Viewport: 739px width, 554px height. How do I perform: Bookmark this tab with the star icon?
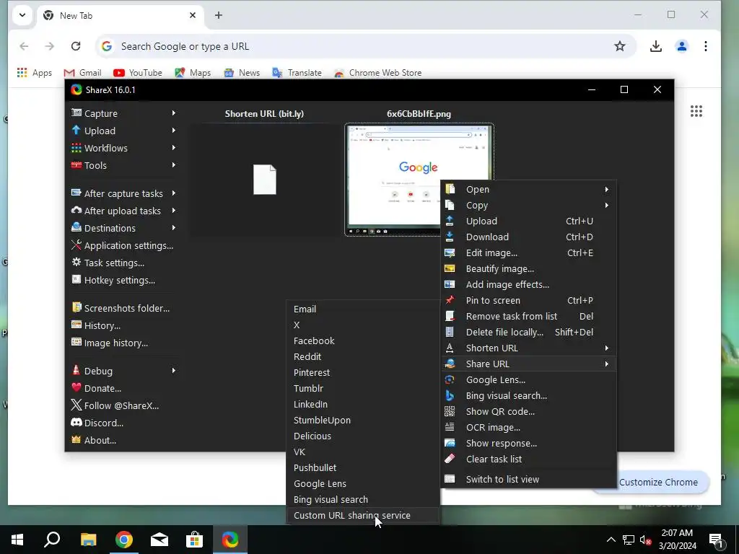[620, 46]
